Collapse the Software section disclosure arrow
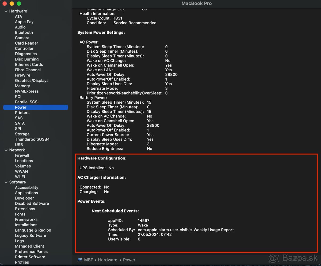 click(x=6, y=182)
